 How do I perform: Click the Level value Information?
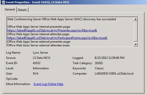pos(41,68)
